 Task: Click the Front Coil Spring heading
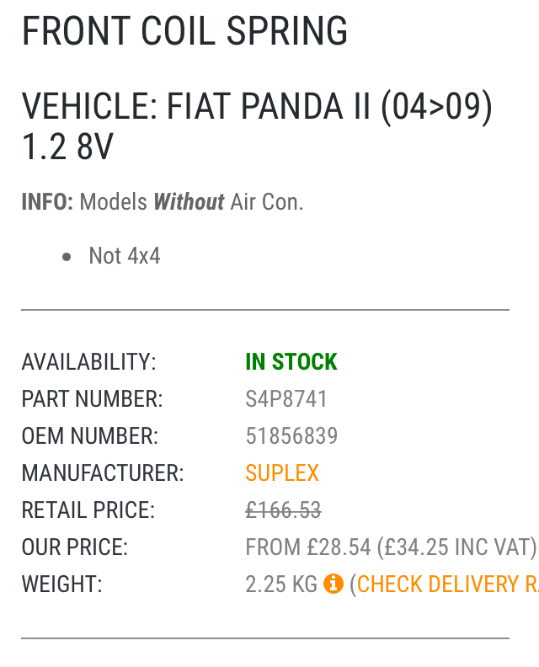(184, 33)
